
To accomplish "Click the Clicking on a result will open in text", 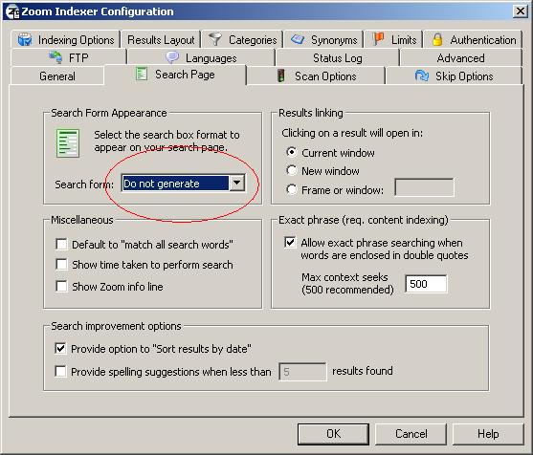I will pos(352,133).
